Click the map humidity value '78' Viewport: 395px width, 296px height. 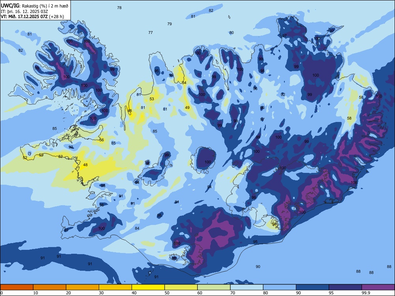(x=119, y=8)
